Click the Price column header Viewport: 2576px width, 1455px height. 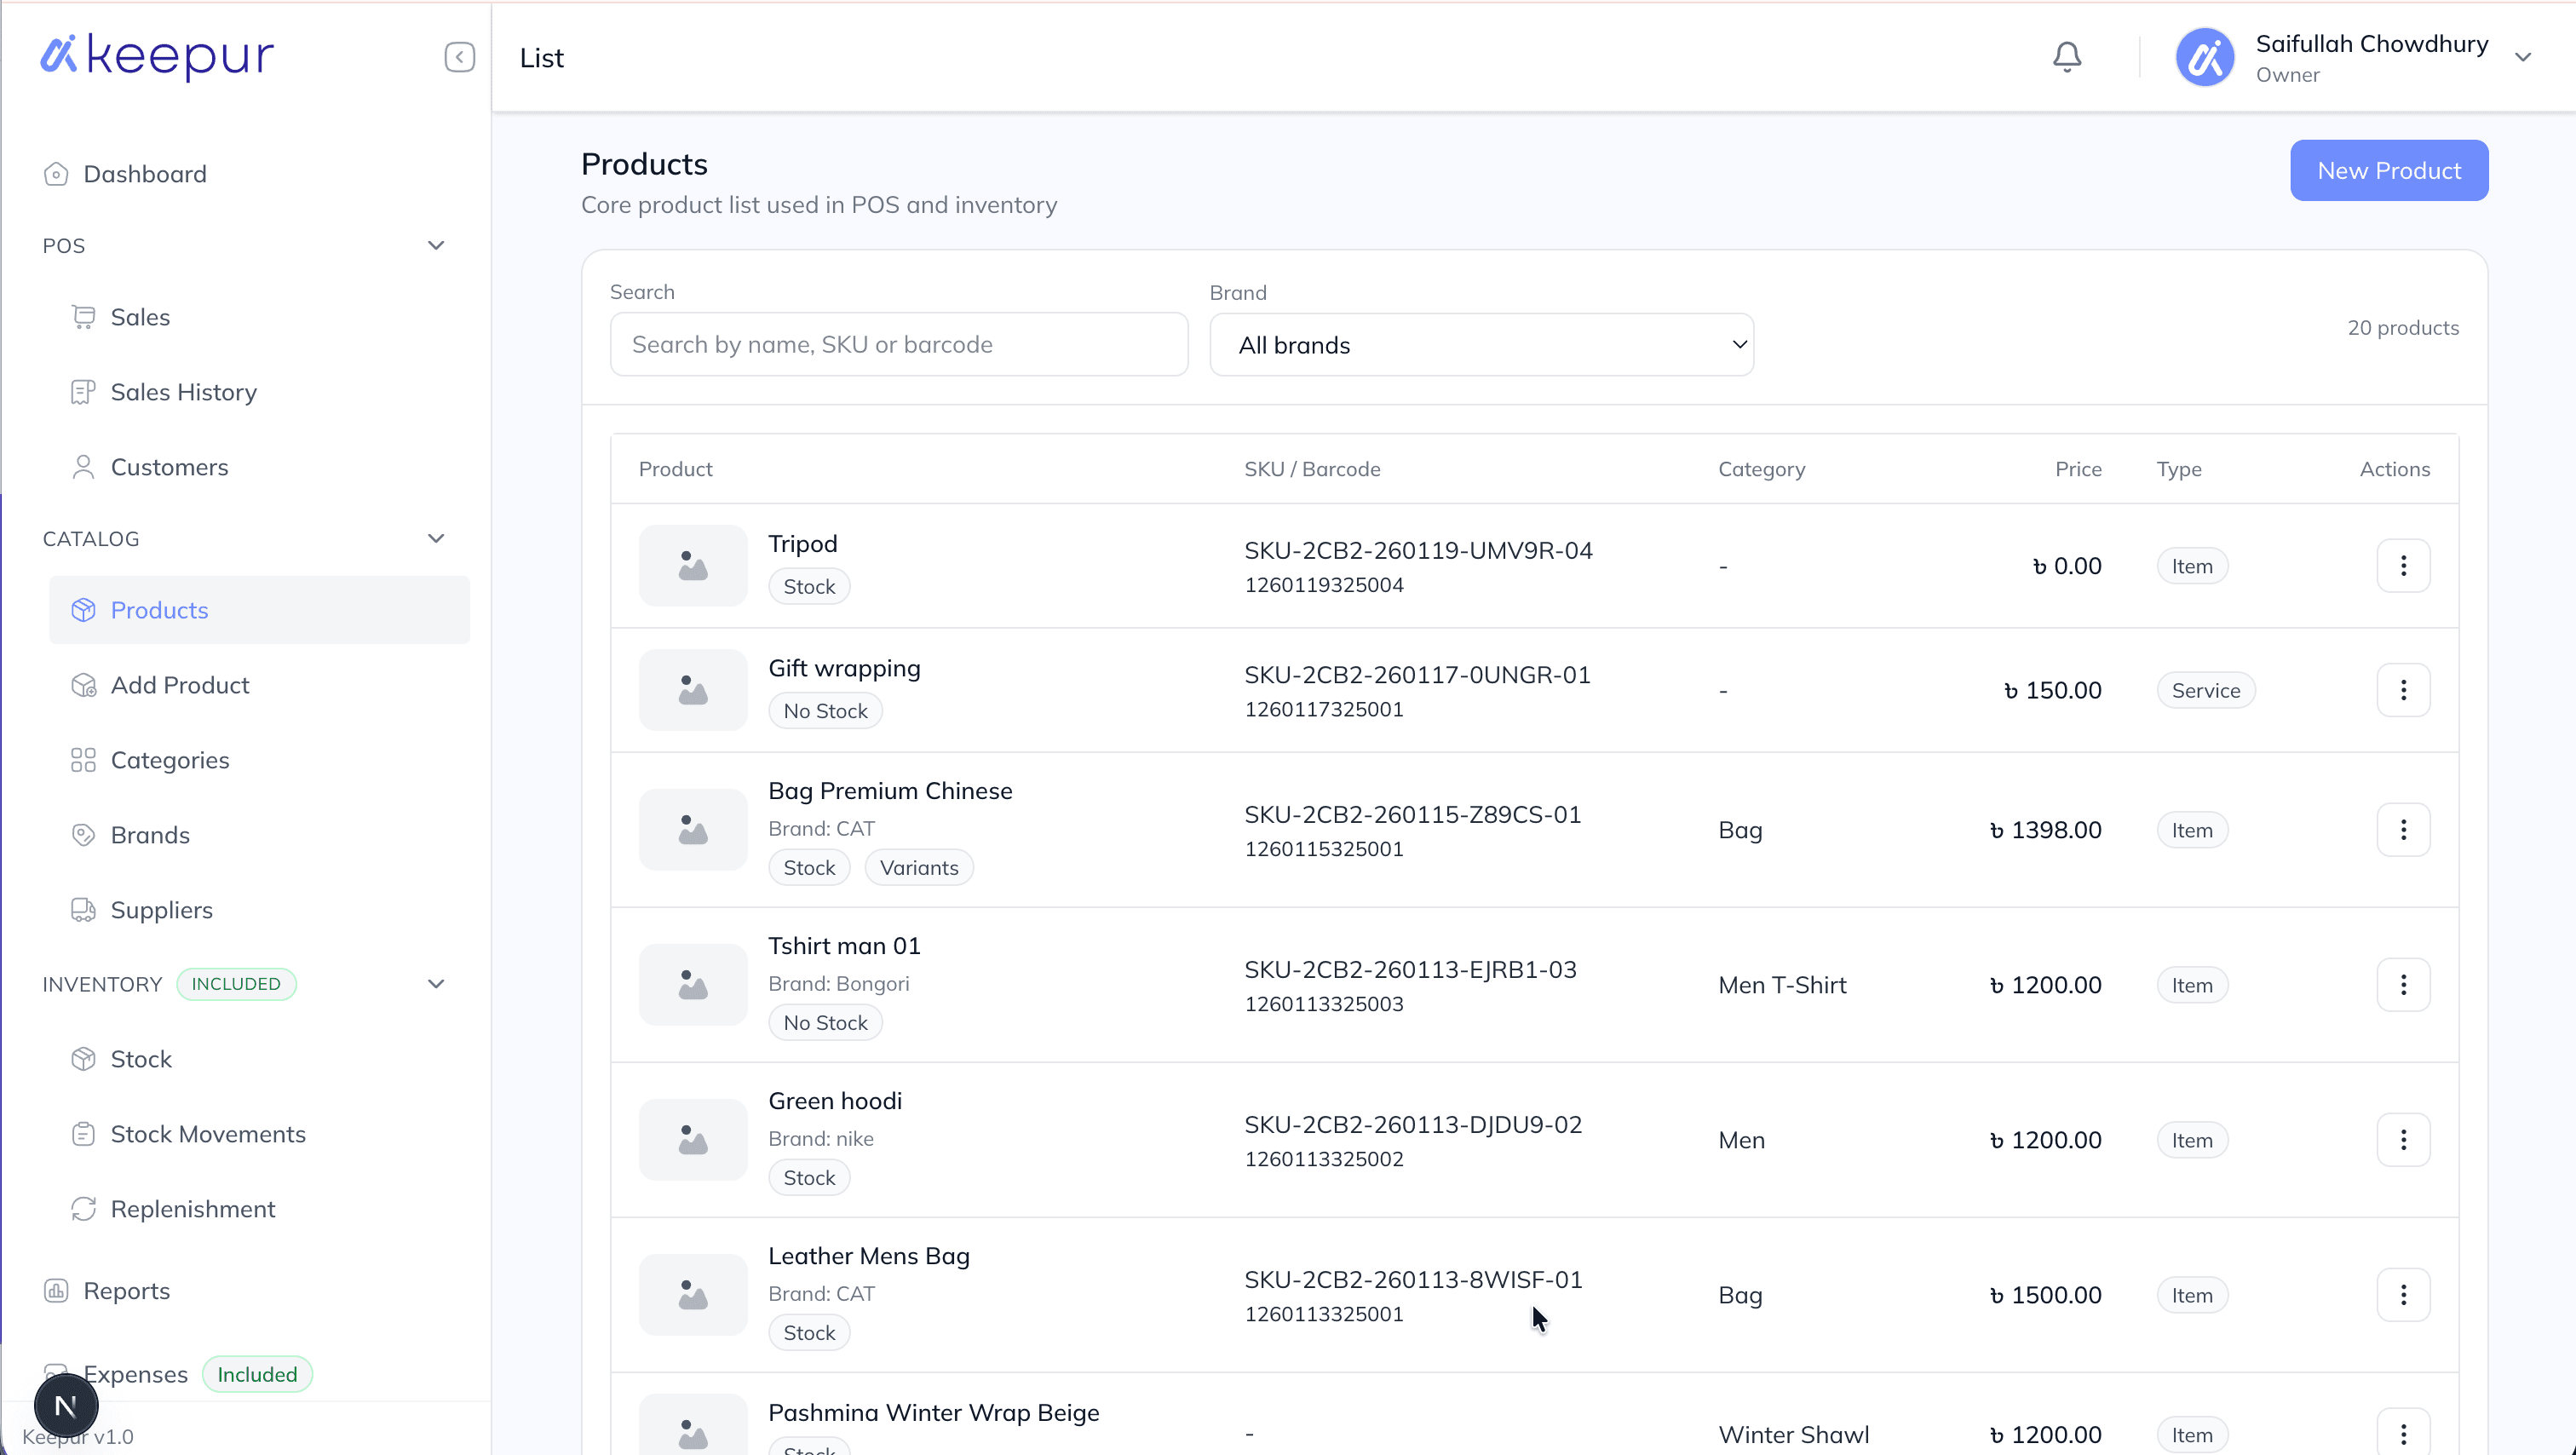(2078, 469)
